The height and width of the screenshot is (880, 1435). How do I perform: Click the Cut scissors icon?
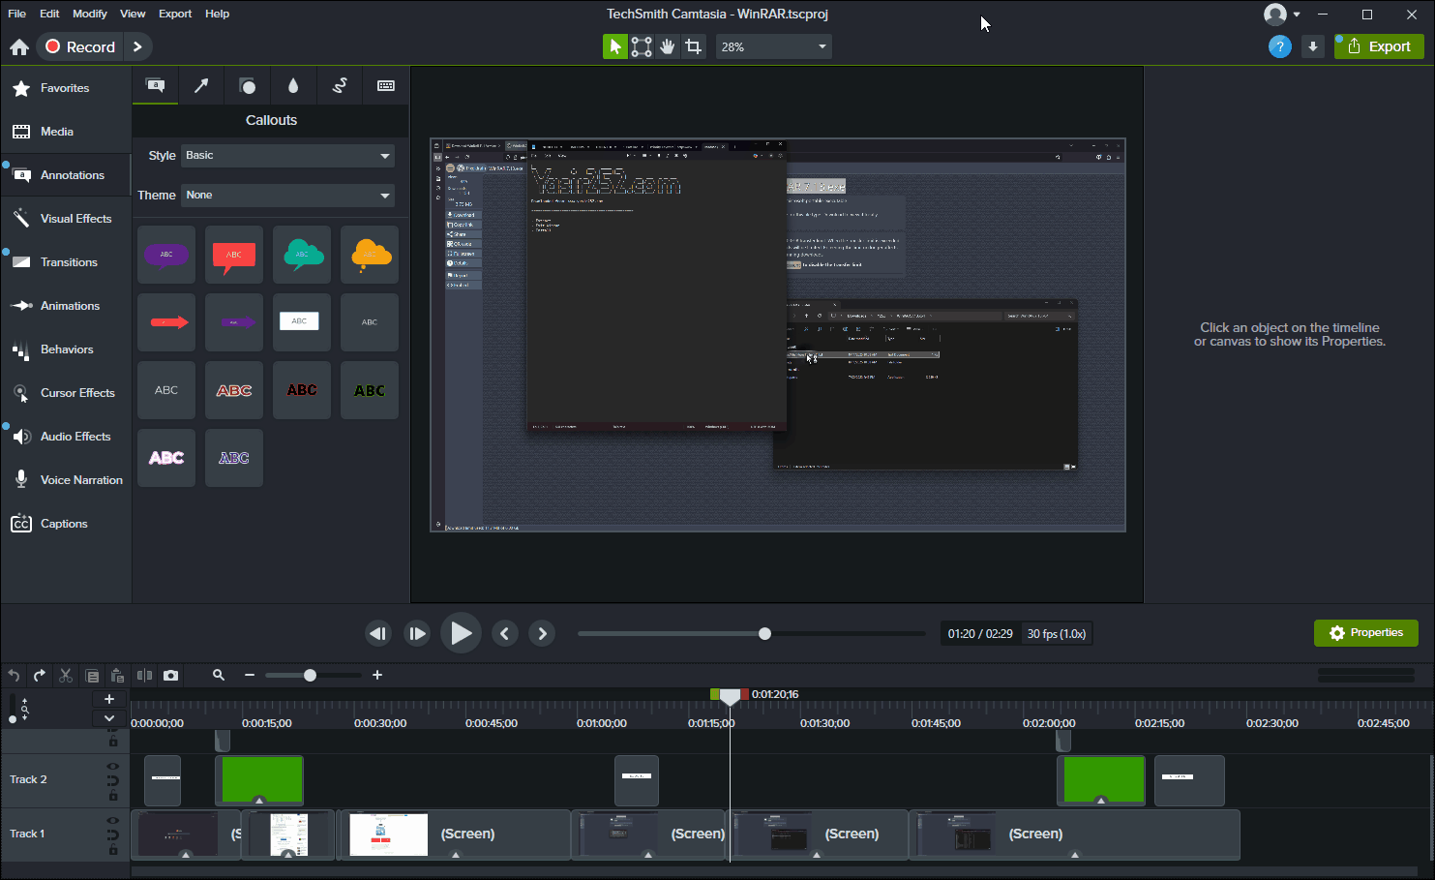[x=66, y=676]
